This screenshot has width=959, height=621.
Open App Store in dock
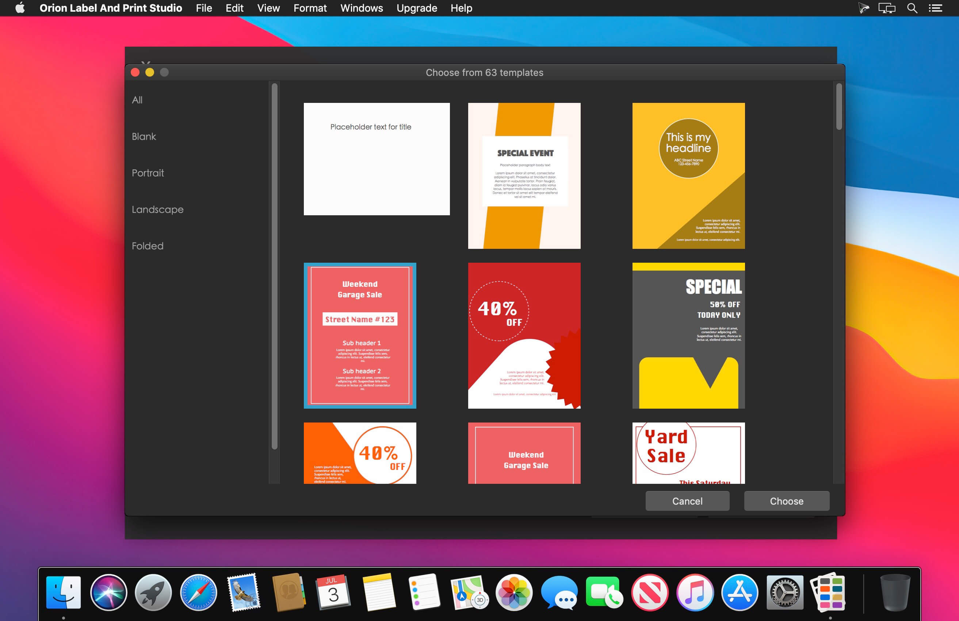[x=740, y=592]
